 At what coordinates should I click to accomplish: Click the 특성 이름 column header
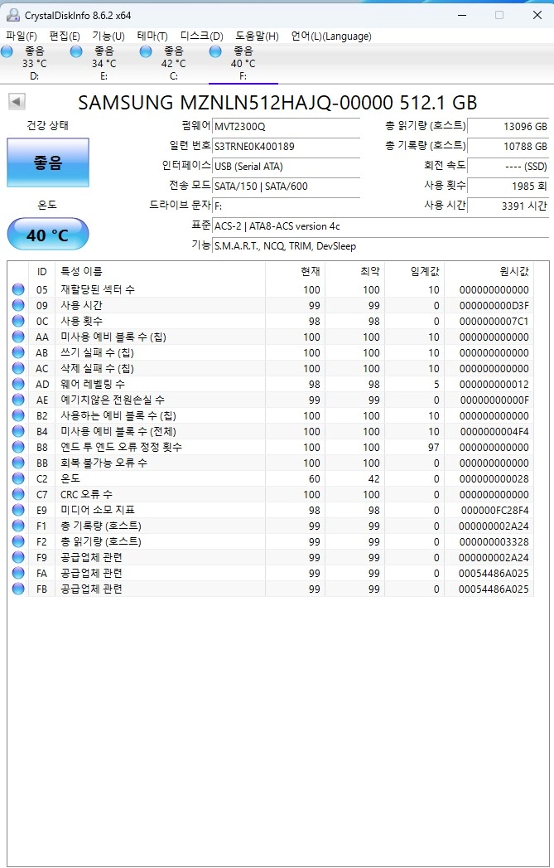[x=161, y=271]
